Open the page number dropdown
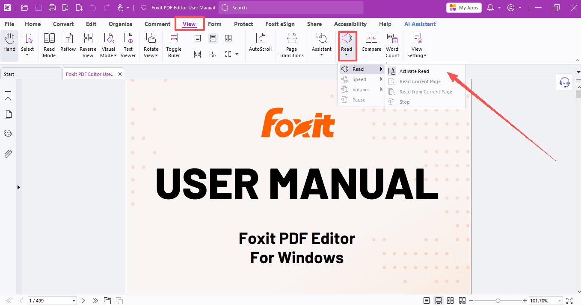This screenshot has height=305, width=581. click(x=74, y=301)
